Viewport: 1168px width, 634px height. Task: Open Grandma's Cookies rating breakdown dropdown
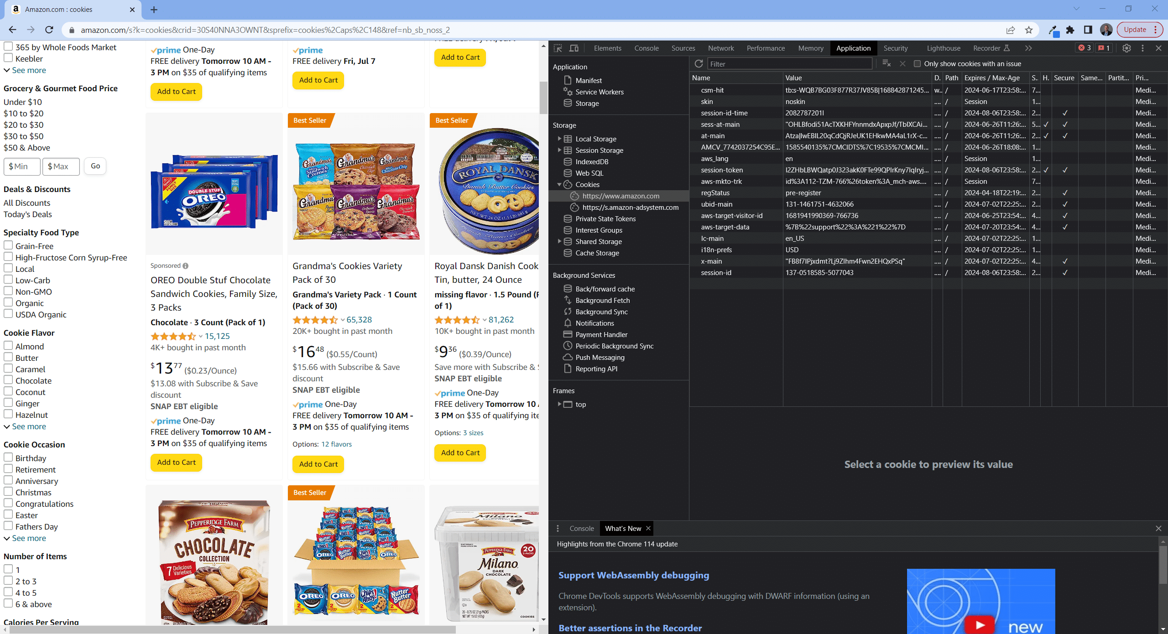pos(343,320)
